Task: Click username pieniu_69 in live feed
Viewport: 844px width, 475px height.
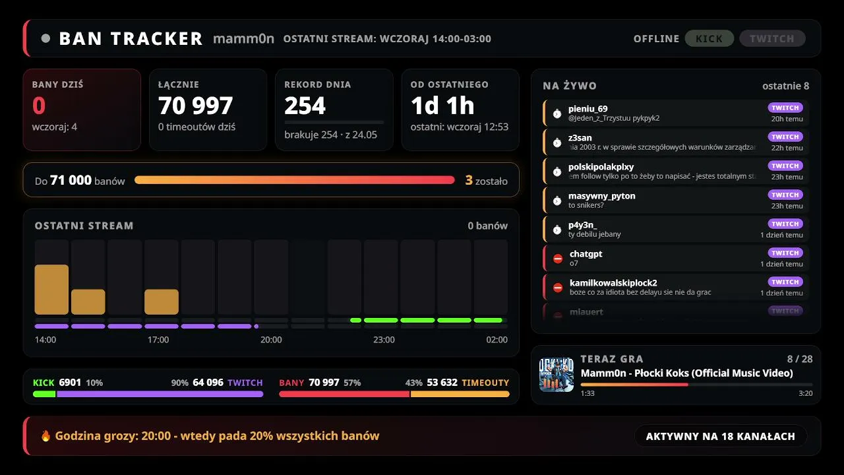Action: 588,109
